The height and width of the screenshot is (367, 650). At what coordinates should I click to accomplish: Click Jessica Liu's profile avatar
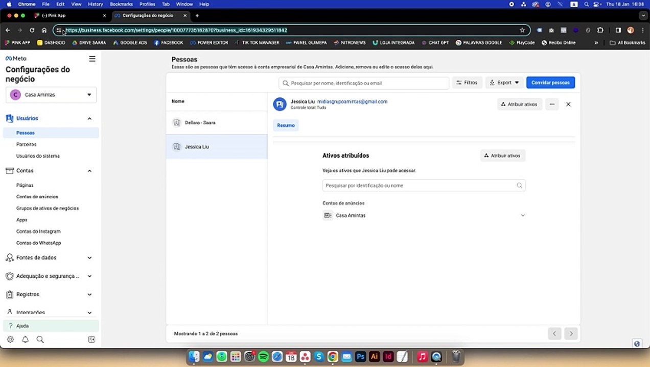pyautogui.click(x=280, y=104)
